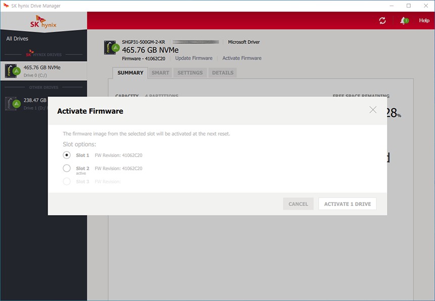Click the 'Microsoft Driver' label
435x301 pixels.
(x=244, y=42)
